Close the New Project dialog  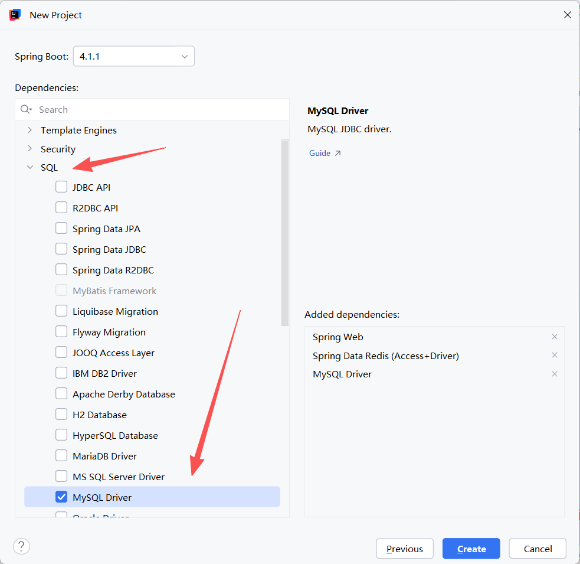tap(568, 15)
